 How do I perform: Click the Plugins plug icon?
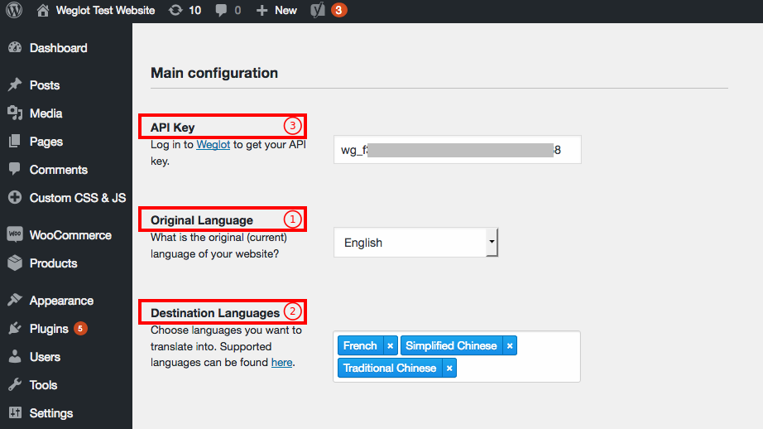pyautogui.click(x=14, y=329)
